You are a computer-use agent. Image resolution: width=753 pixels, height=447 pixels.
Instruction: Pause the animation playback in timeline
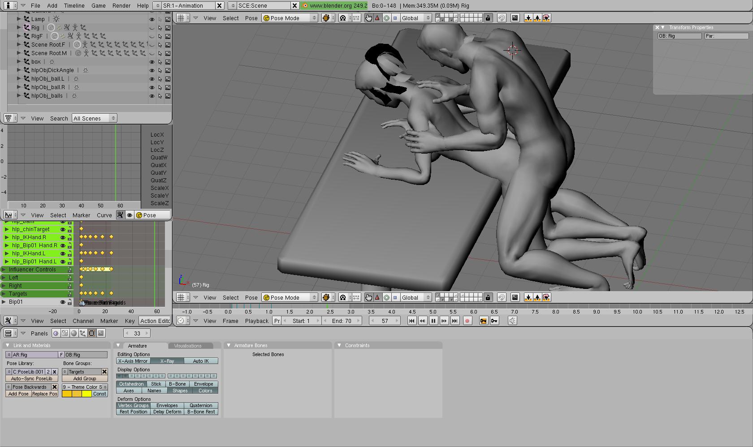(x=433, y=321)
